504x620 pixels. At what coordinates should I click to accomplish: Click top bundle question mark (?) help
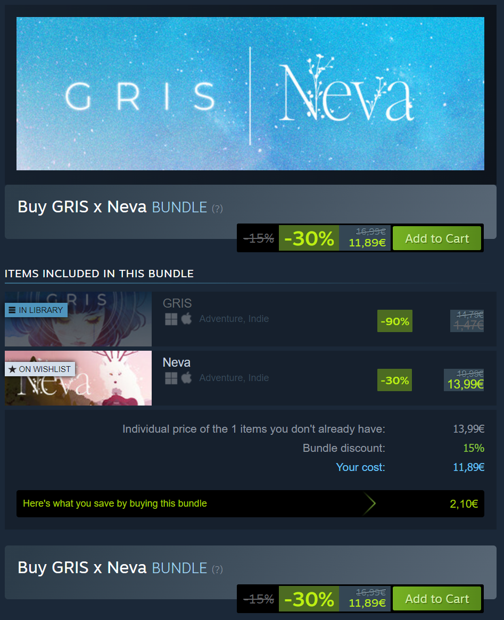pyautogui.click(x=218, y=209)
